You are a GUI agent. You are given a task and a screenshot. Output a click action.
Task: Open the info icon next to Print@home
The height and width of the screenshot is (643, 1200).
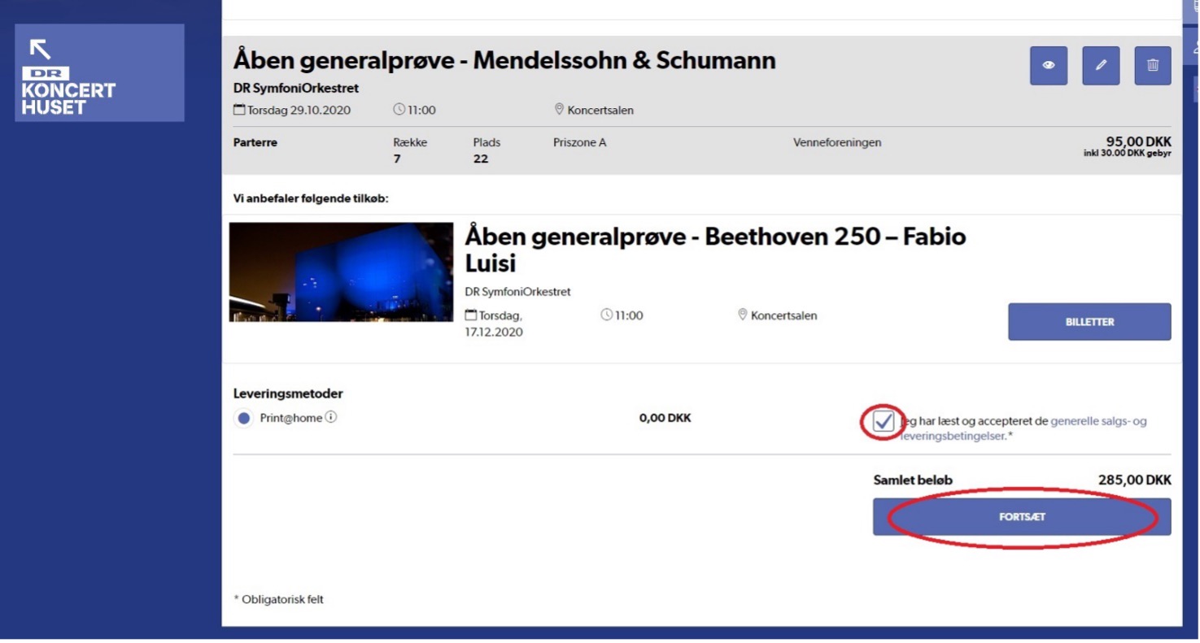click(331, 419)
